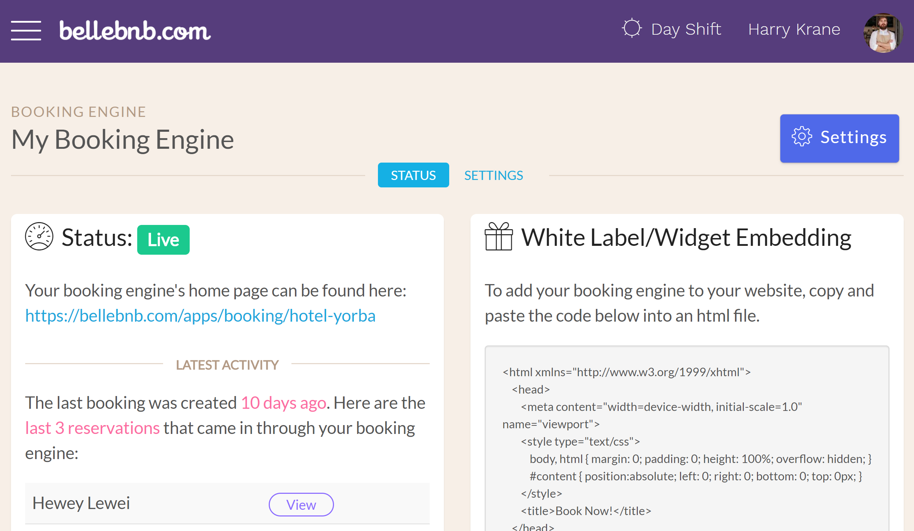914x531 pixels.
Task: Click Harry Krane's profile avatar
Action: pyautogui.click(x=882, y=33)
